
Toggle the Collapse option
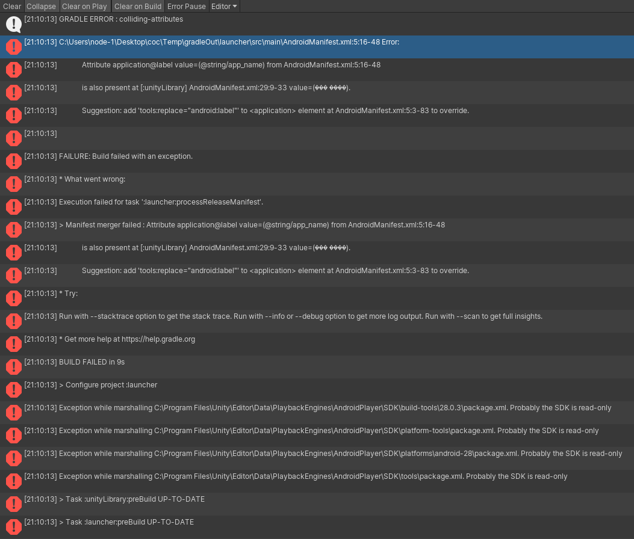[42, 7]
